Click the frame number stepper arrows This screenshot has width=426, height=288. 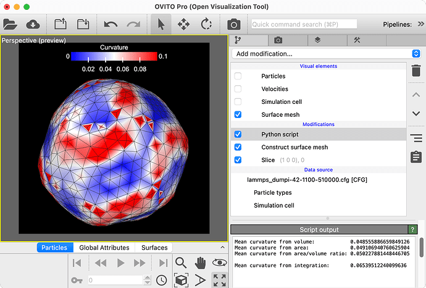(147, 280)
